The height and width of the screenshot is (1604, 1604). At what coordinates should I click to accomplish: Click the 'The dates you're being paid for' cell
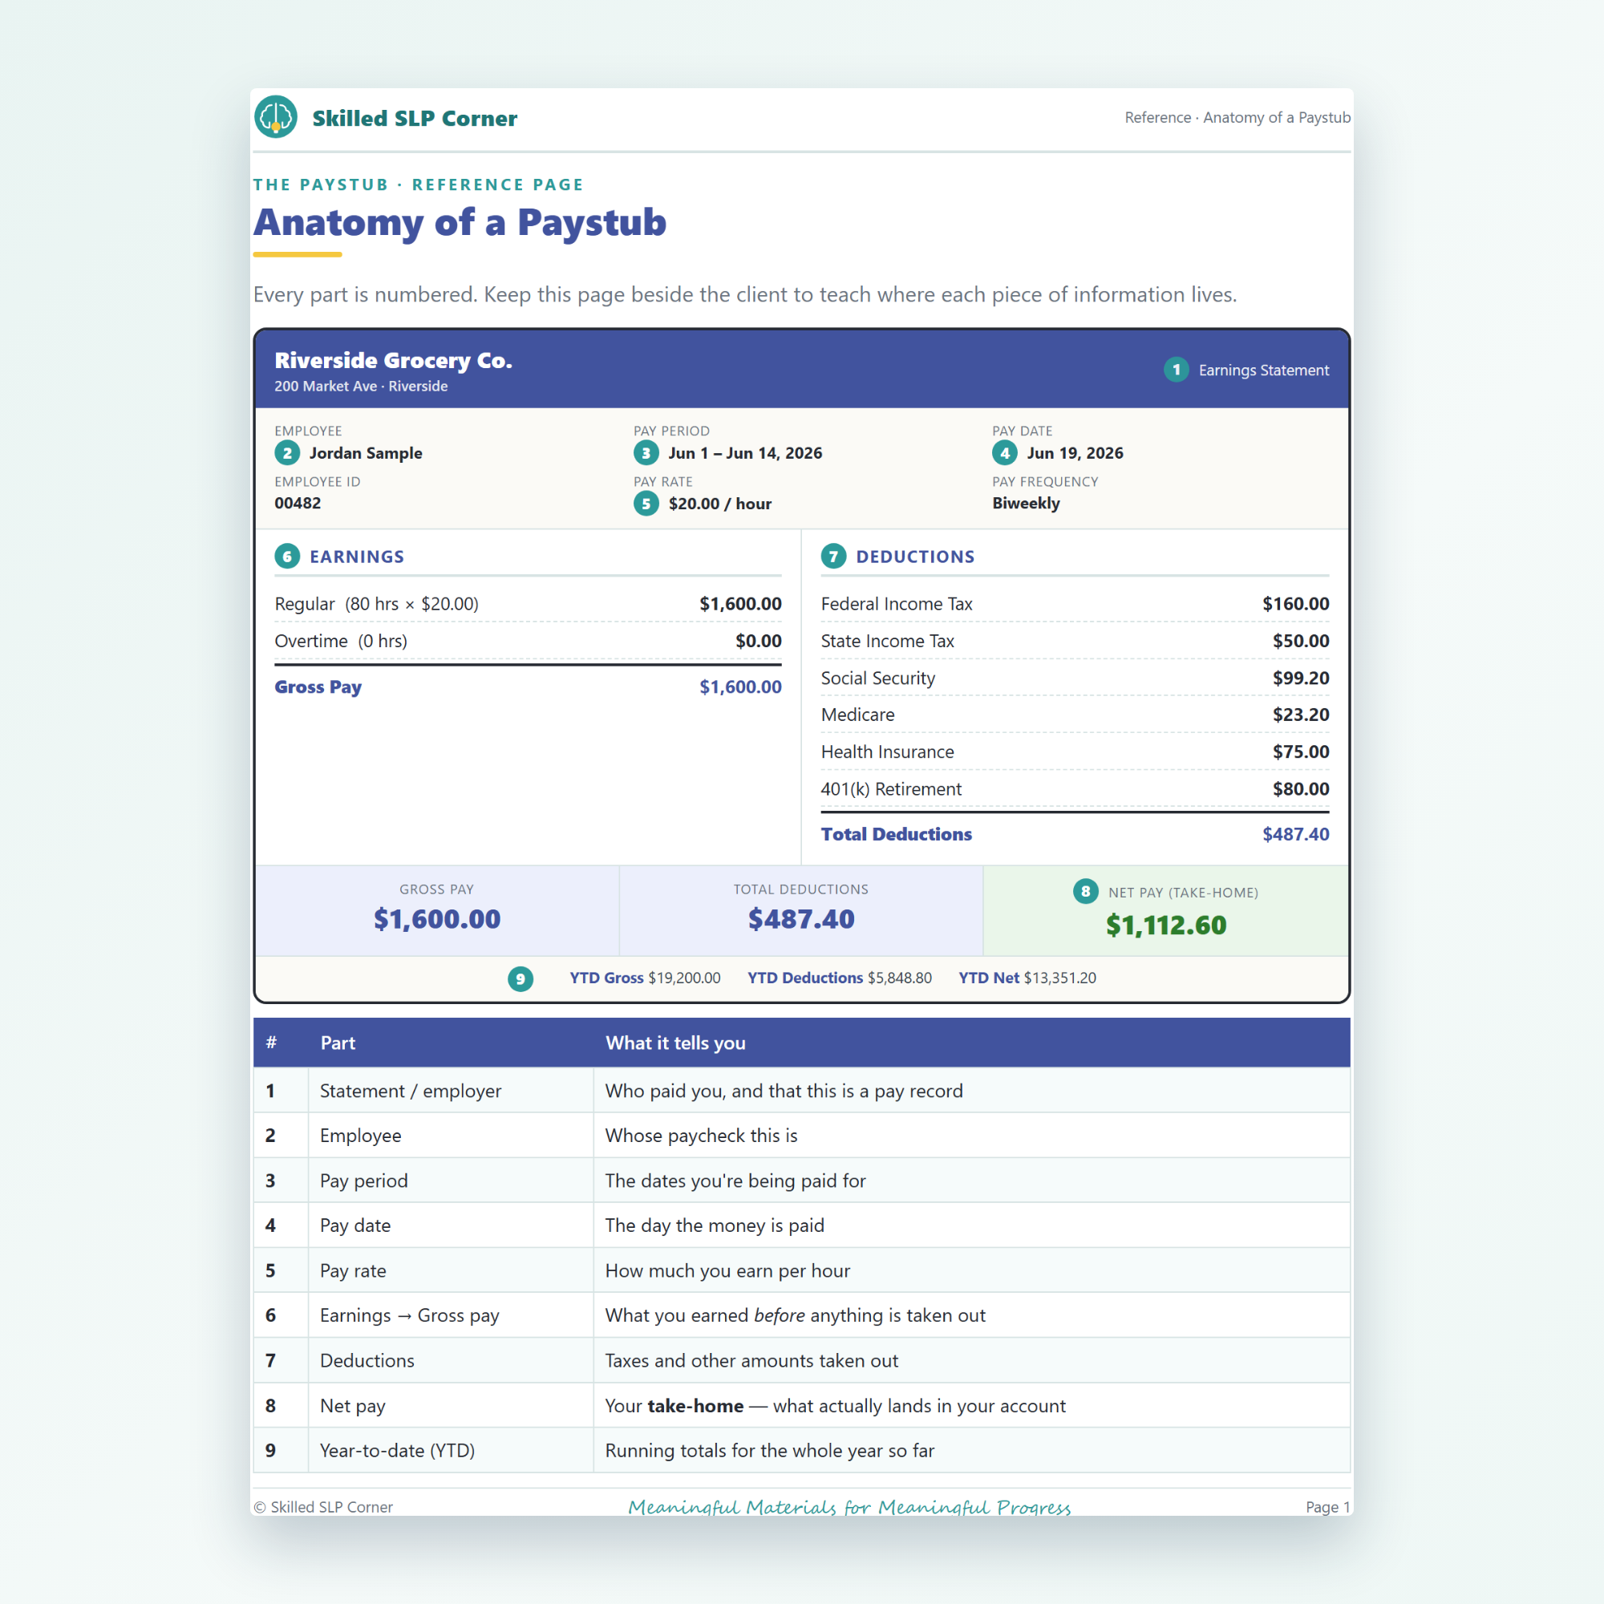971,1181
